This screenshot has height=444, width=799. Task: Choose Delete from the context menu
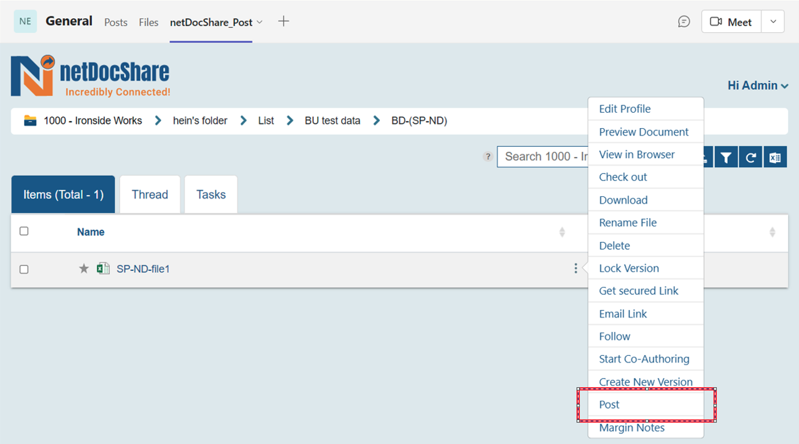click(x=646, y=245)
